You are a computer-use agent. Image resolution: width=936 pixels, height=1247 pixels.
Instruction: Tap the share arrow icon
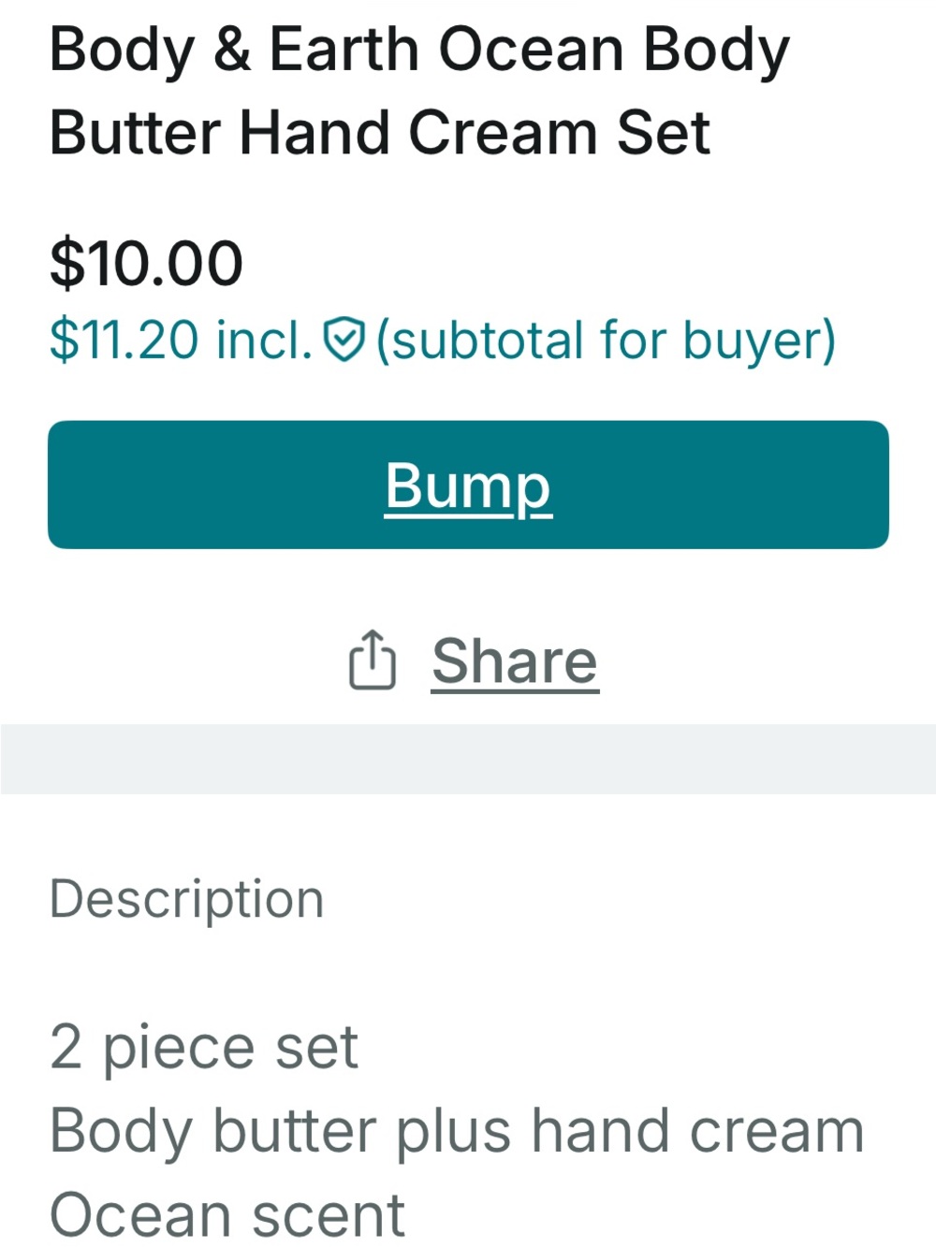coord(372,660)
